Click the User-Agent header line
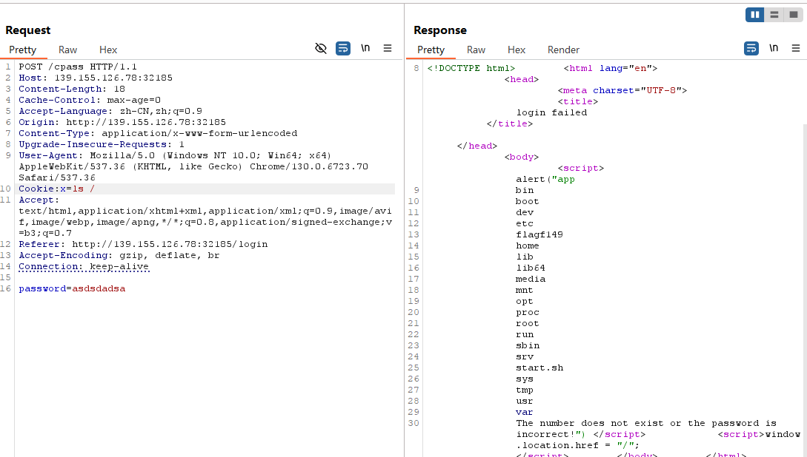 (x=193, y=166)
